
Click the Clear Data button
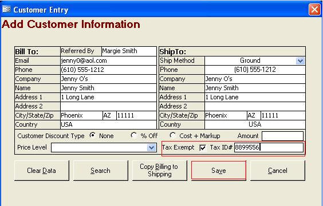(42, 171)
